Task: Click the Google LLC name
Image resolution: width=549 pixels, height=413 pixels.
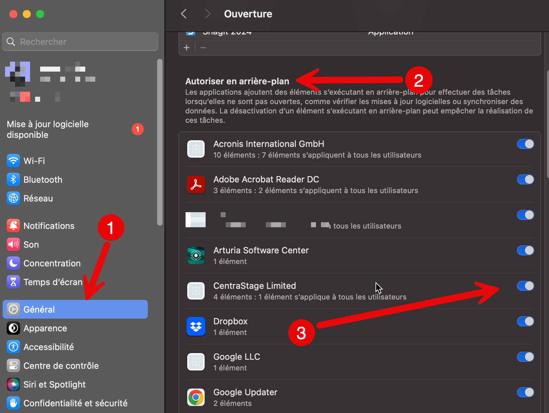Action: tap(237, 357)
